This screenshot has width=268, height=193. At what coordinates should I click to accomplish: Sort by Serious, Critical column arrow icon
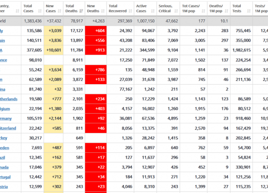(x=176, y=11)
